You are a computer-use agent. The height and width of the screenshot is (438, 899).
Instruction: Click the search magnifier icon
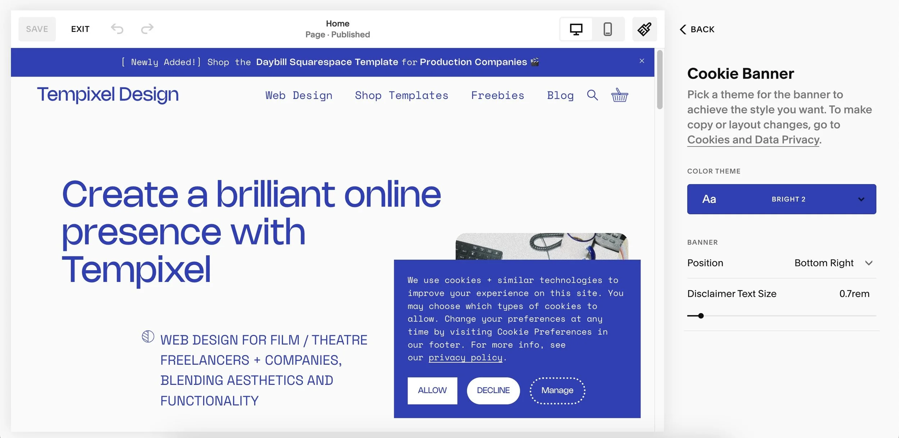pyautogui.click(x=592, y=95)
